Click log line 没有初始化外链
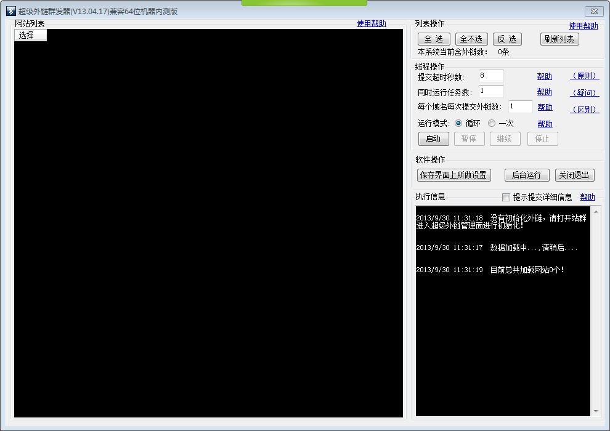This screenshot has height=431, width=610. pos(501,222)
